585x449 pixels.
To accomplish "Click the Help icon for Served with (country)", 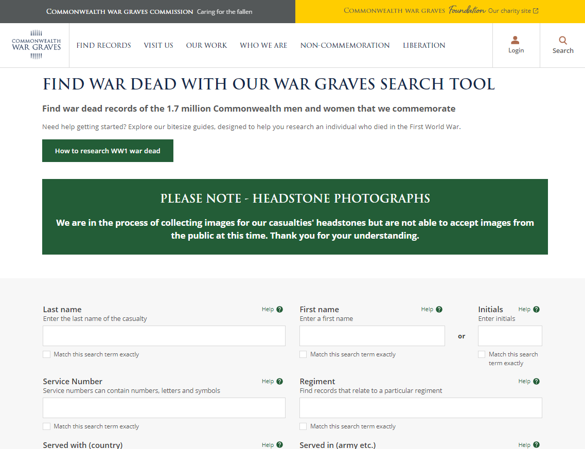I will pos(279,445).
